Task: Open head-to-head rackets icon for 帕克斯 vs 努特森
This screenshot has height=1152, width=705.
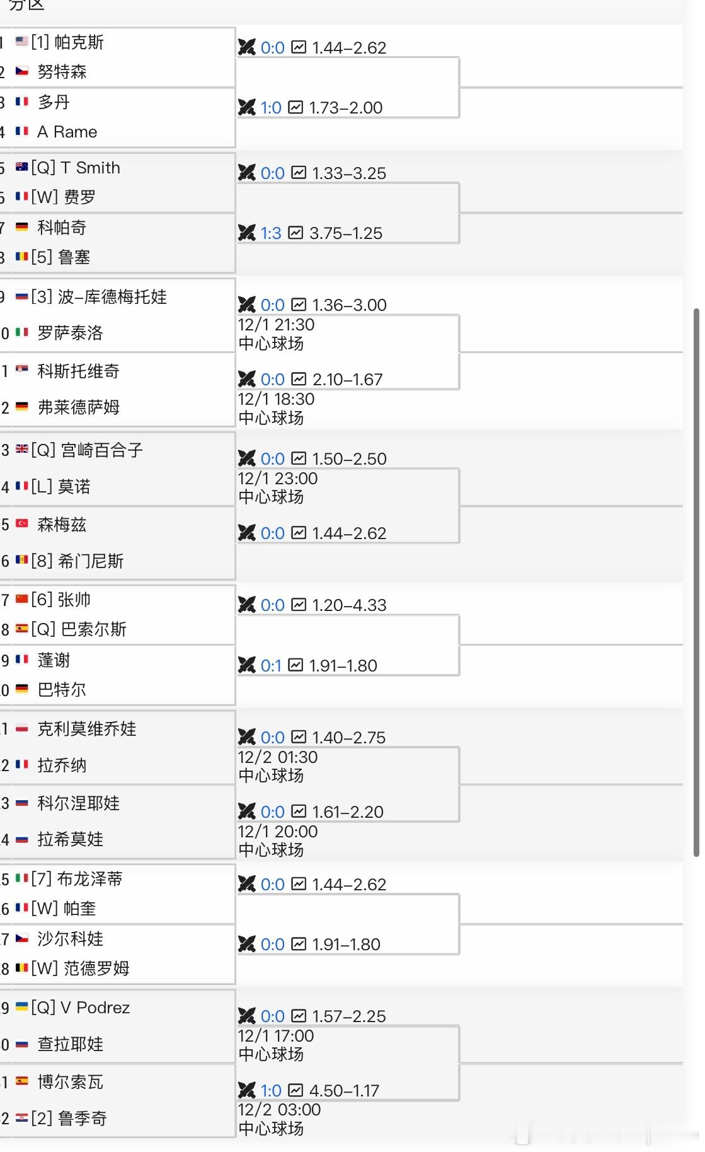Action: 248,47
